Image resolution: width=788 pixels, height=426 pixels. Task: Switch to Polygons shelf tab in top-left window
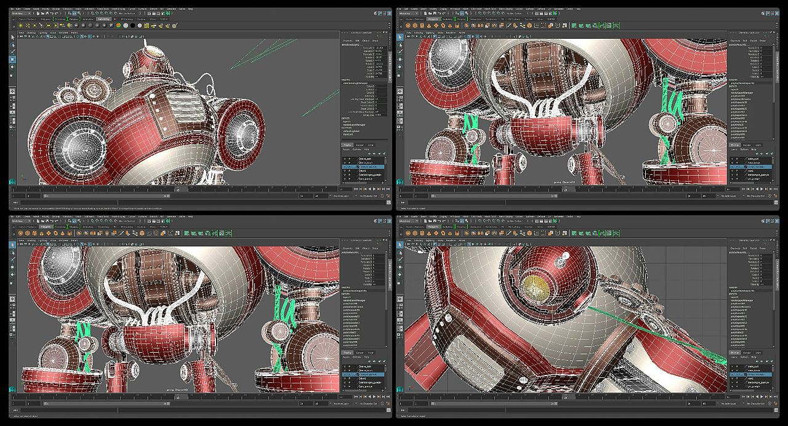click(x=46, y=19)
